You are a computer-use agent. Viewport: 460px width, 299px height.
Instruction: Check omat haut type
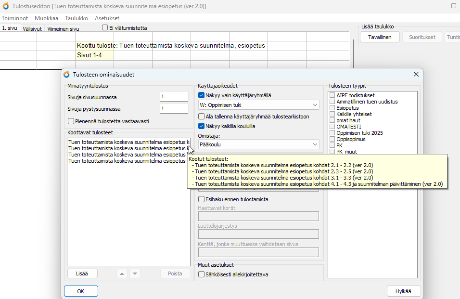(332, 120)
